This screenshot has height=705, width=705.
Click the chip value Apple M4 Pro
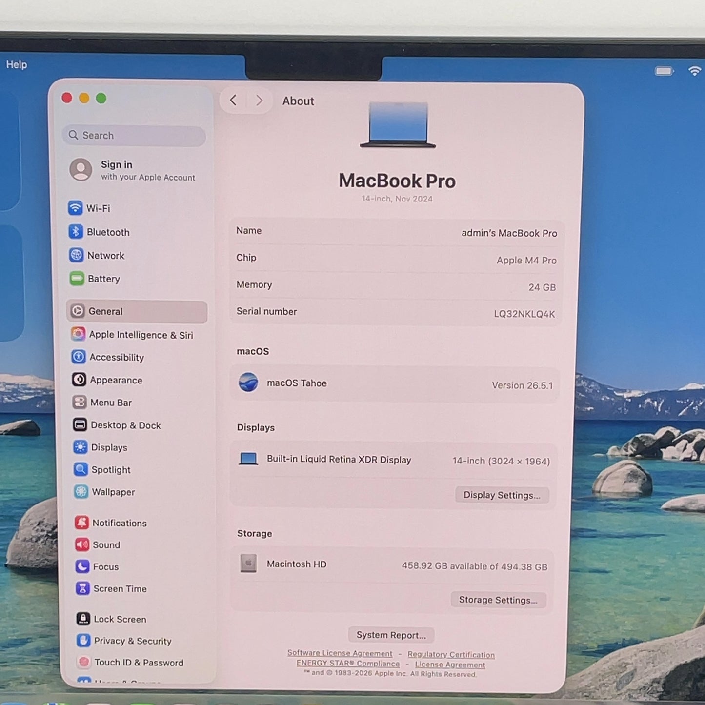pos(526,260)
